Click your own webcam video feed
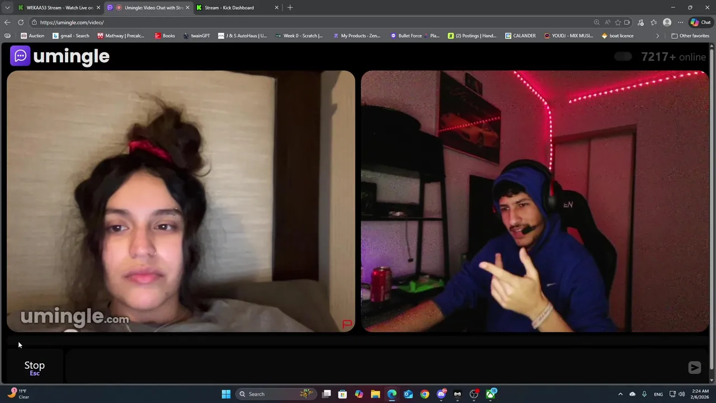Screen dimensions: 716x403 point(535,201)
